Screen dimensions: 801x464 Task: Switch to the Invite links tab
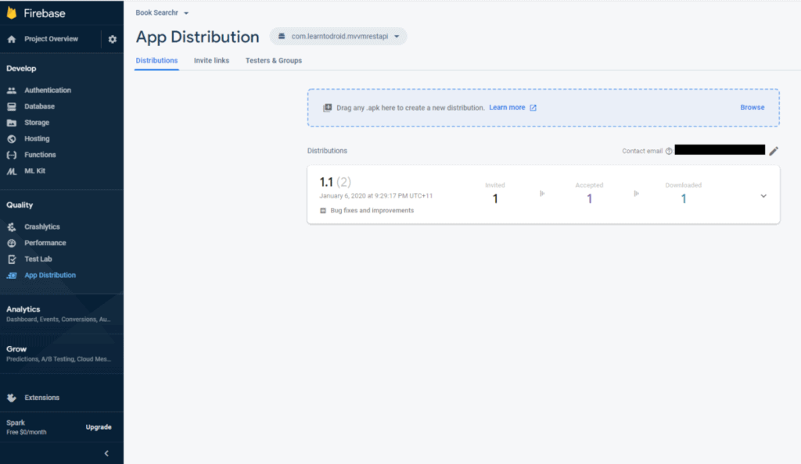[x=211, y=60]
